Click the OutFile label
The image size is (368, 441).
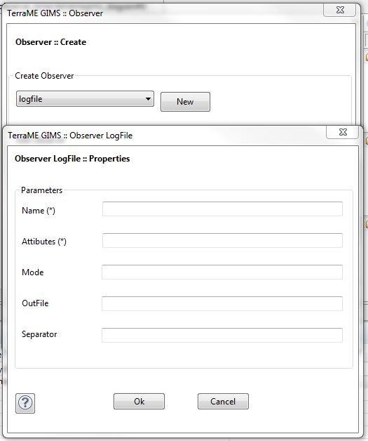[x=35, y=303]
